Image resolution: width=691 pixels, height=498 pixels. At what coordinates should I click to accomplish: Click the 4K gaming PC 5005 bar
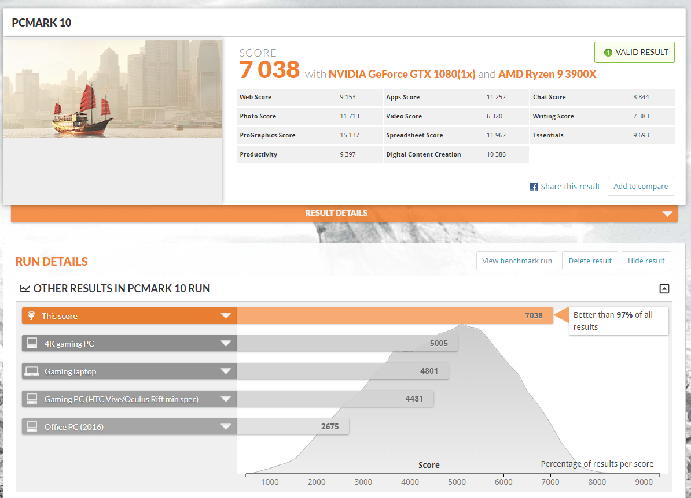pyautogui.click(x=347, y=343)
